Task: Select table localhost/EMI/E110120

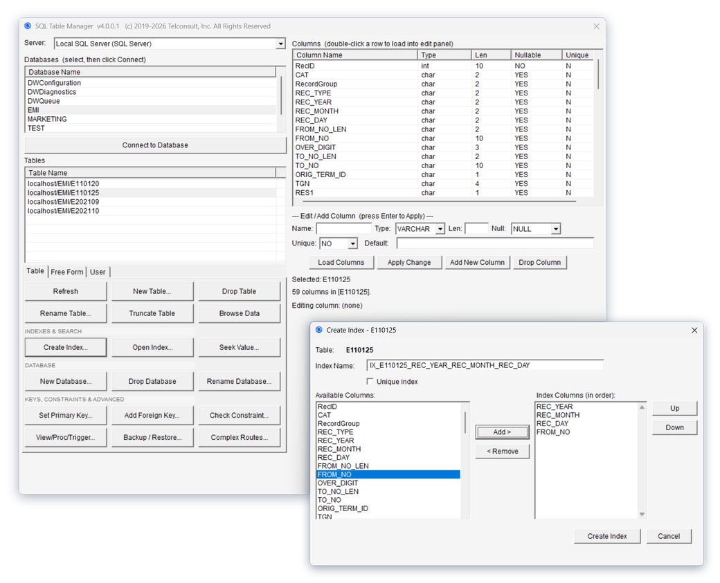Action: click(x=151, y=184)
